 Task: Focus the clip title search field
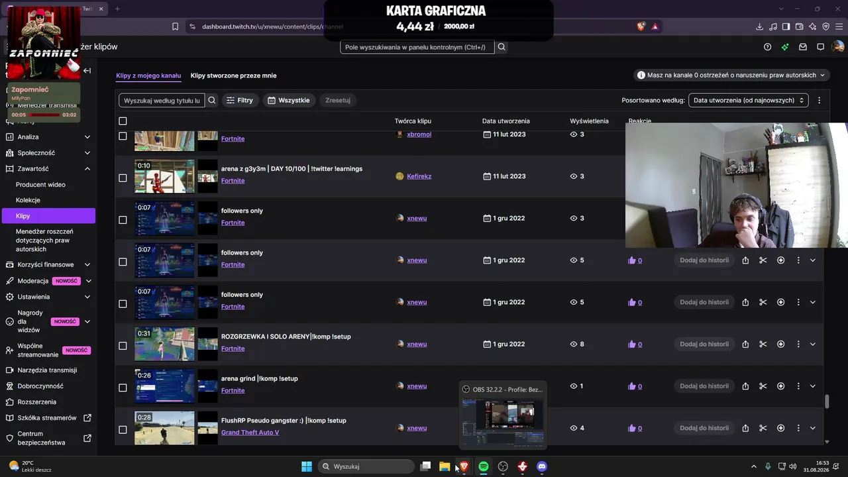(162, 101)
